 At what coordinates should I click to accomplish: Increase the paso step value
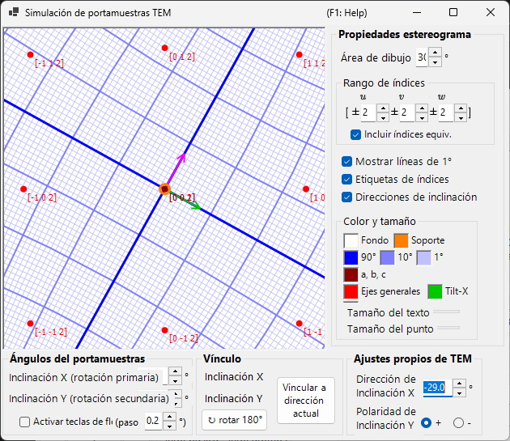pos(169,417)
